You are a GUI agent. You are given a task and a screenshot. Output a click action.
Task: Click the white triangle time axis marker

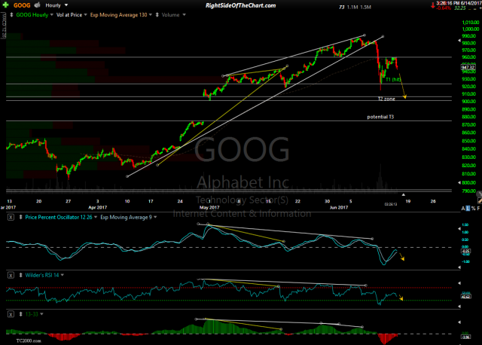(404, 194)
